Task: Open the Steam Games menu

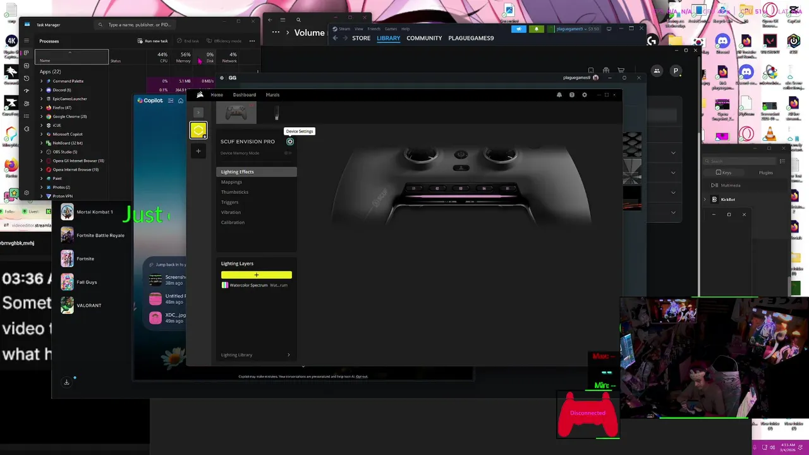Action: click(391, 28)
